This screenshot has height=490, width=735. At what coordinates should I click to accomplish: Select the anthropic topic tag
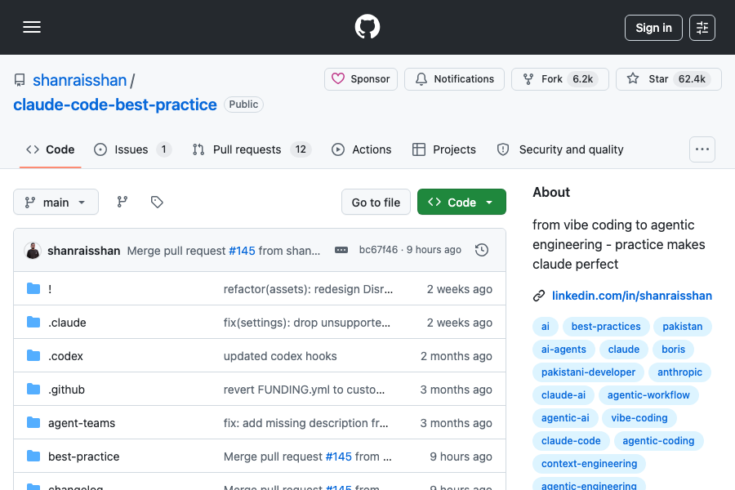click(679, 372)
